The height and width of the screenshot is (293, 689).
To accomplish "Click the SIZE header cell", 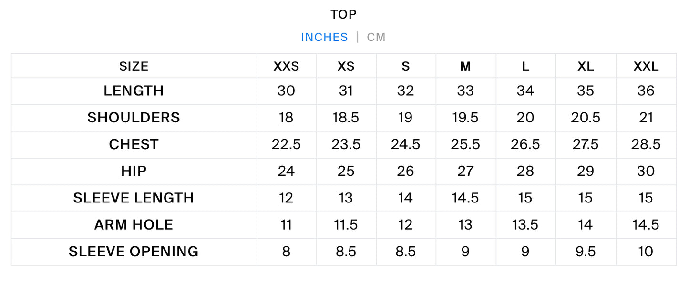I will pos(134,66).
